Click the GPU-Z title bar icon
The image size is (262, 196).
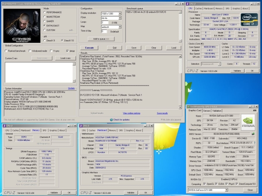point(189,107)
